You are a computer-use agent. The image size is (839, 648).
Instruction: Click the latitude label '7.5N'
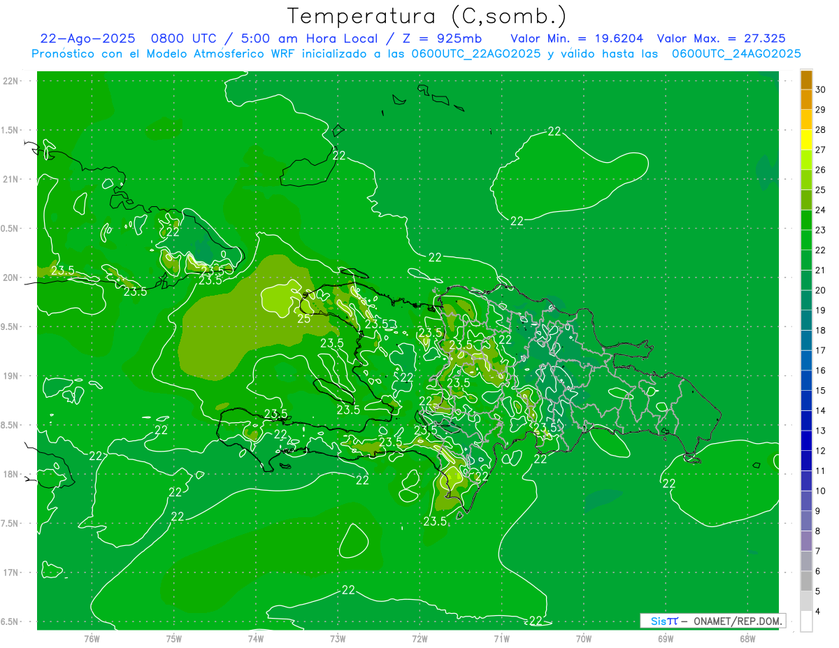(x=10, y=524)
